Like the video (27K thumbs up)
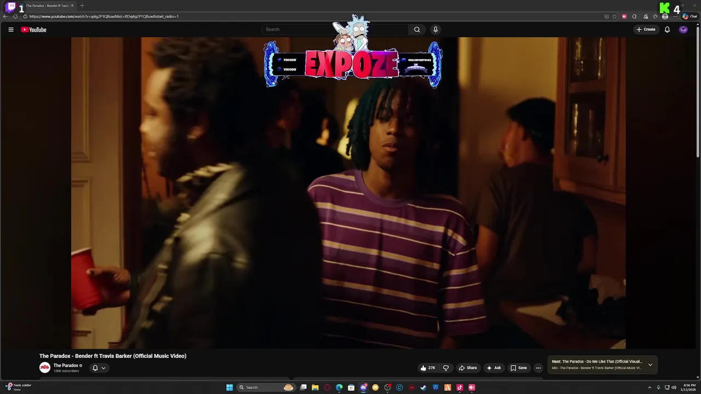701x394 pixels. 428,368
